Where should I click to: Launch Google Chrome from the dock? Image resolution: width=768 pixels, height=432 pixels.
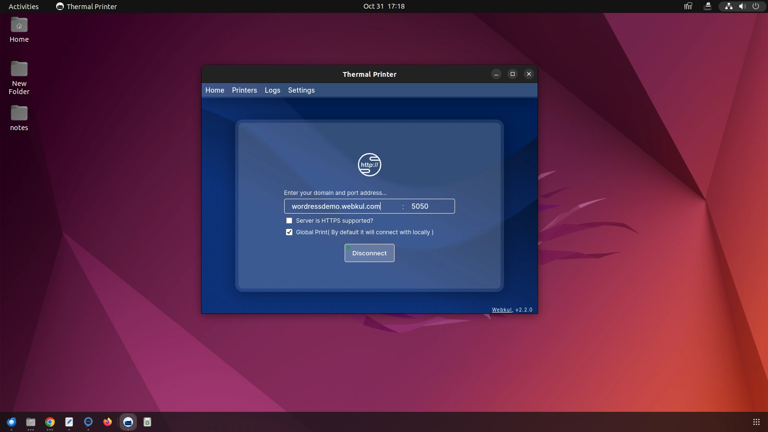click(x=50, y=422)
